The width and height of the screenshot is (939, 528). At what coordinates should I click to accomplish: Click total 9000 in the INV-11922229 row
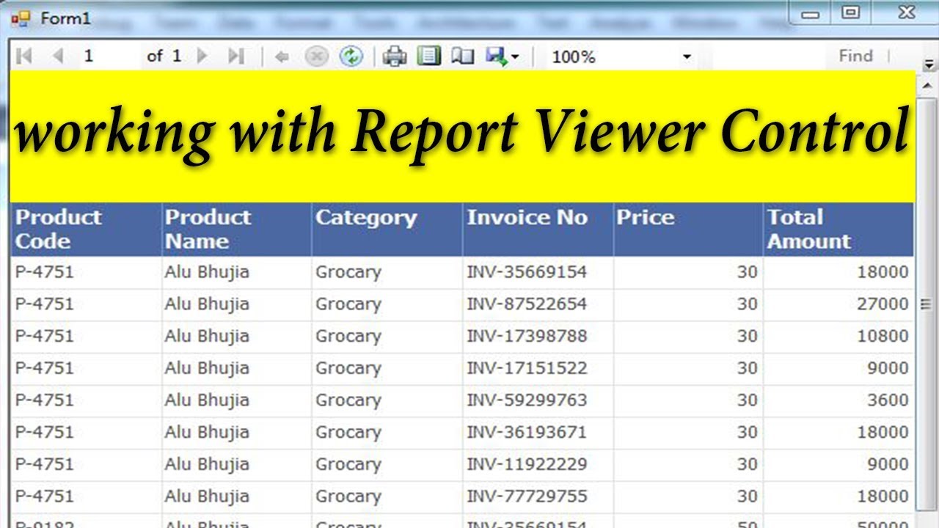(888, 464)
